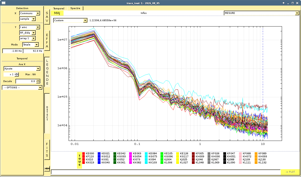Toggle the KE084 trace in the legend

(x=151, y=154)
